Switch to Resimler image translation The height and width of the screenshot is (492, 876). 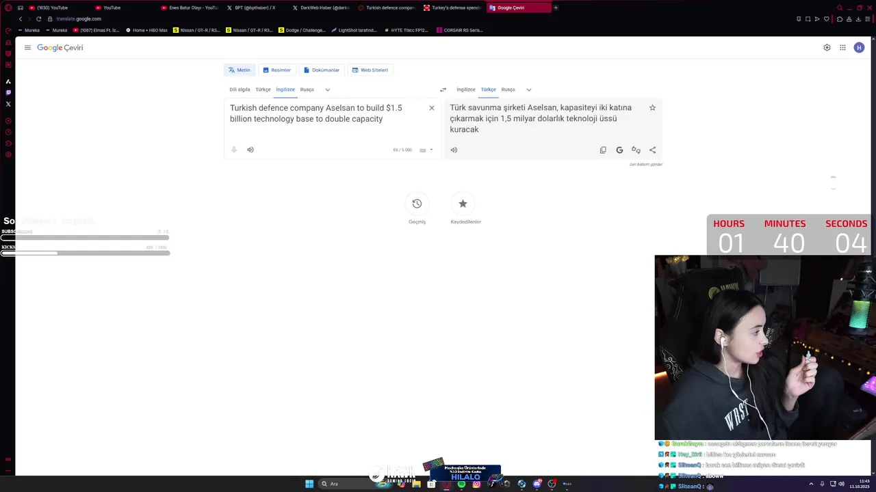point(277,70)
